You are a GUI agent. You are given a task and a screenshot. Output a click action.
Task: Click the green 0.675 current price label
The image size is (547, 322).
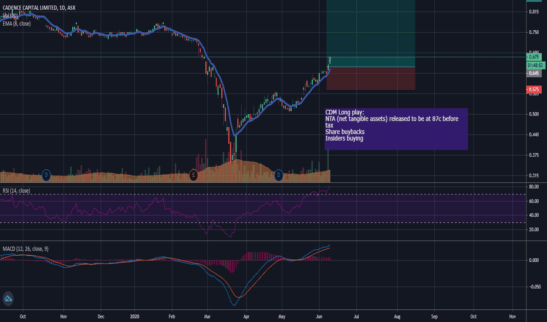tap(534, 57)
